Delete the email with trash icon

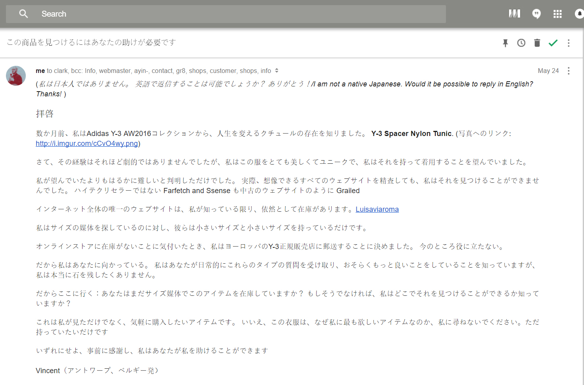(537, 43)
